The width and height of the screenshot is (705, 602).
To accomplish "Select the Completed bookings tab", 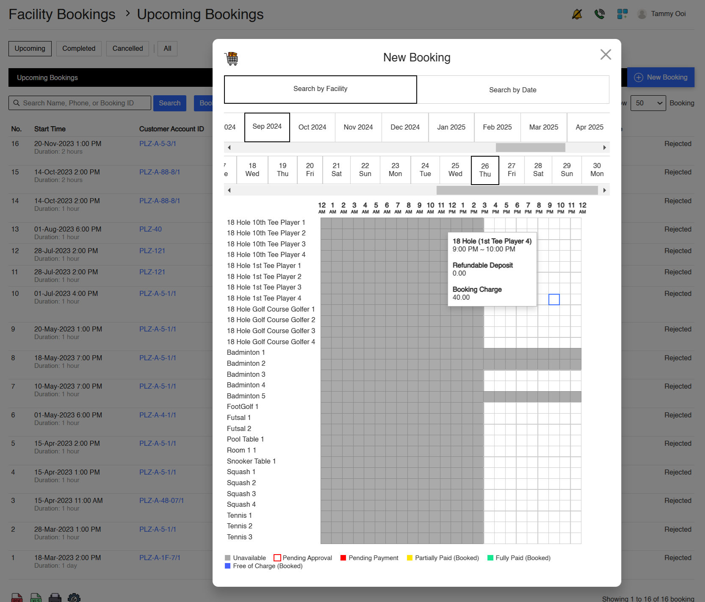I will coord(79,48).
